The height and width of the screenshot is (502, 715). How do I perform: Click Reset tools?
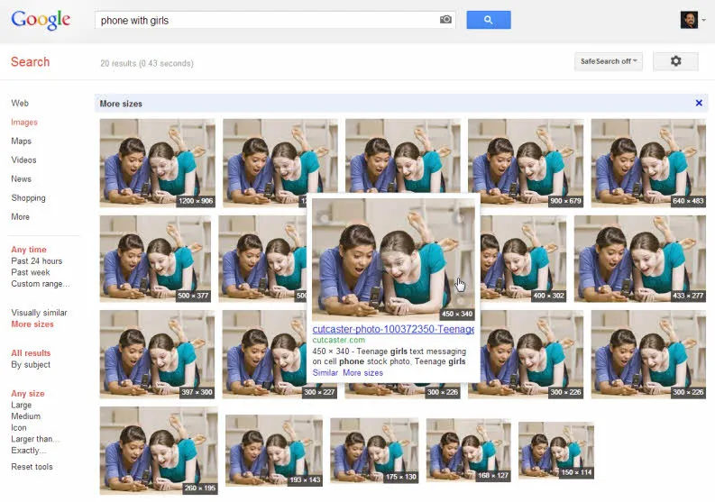pyautogui.click(x=32, y=467)
